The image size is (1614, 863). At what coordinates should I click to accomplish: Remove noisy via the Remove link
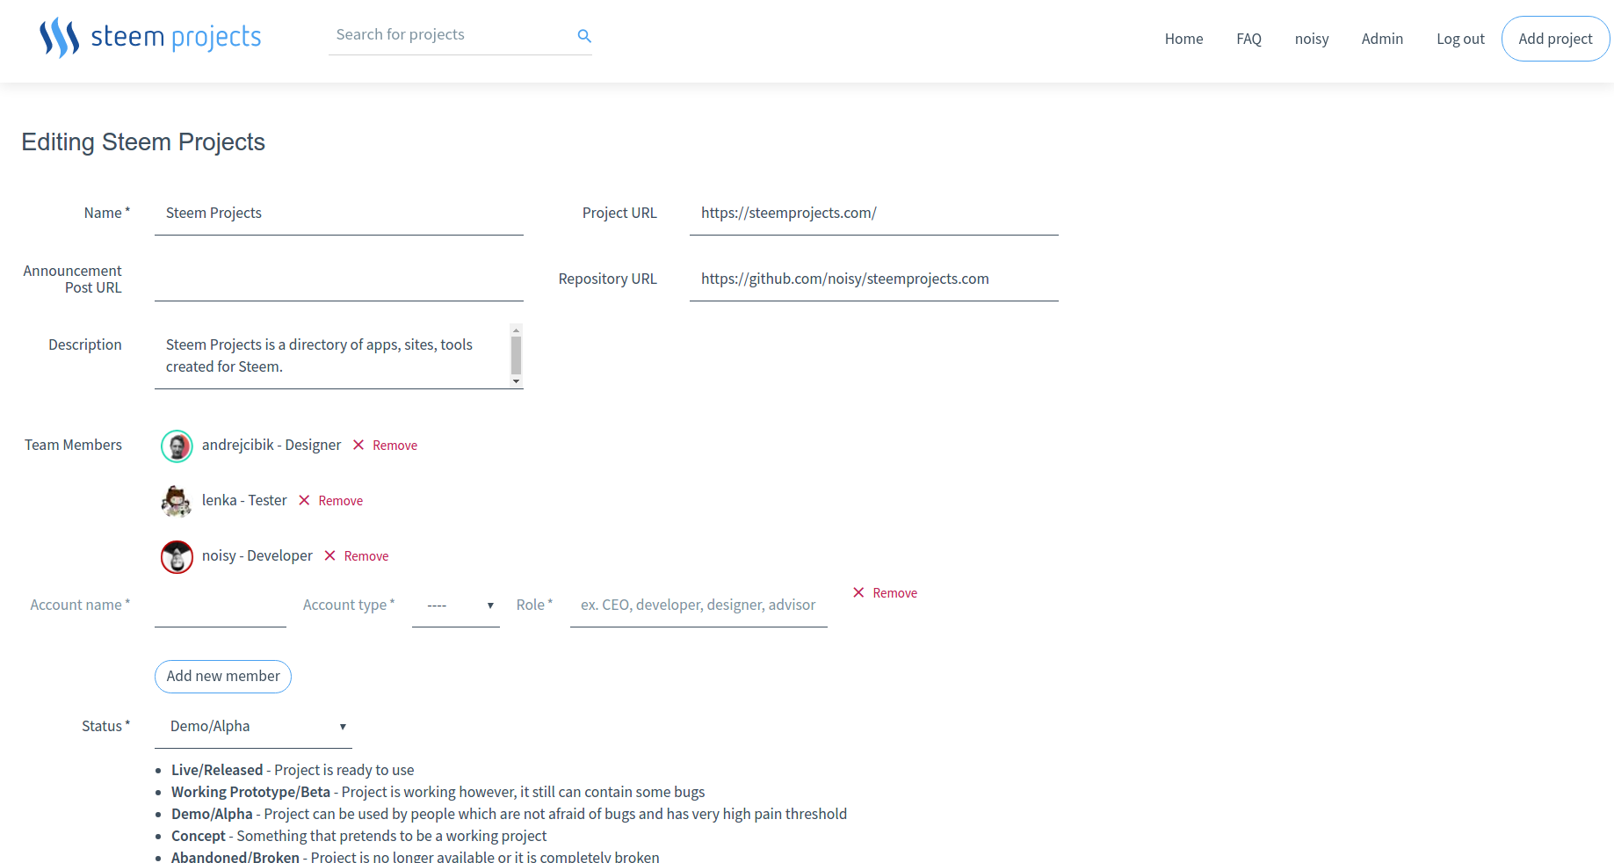[366, 556]
